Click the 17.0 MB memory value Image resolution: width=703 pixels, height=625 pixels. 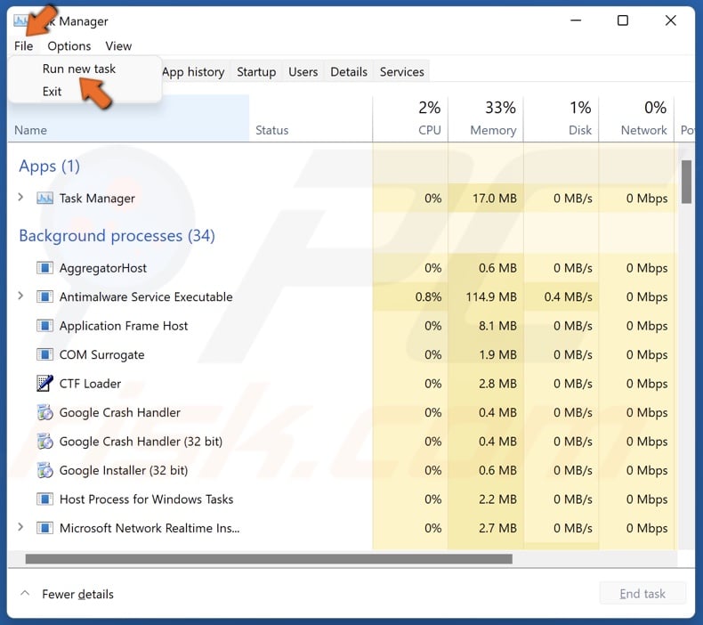click(495, 198)
